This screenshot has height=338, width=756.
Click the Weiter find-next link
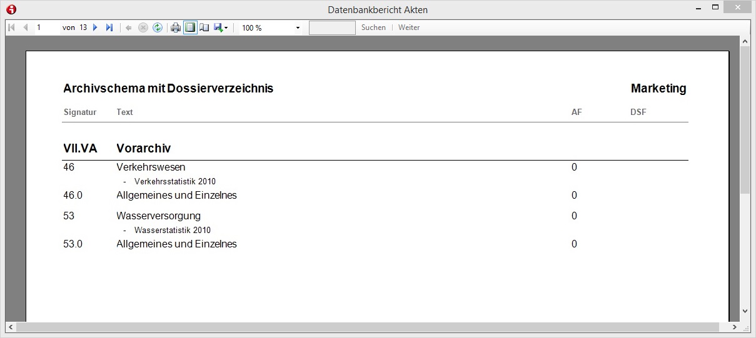pos(409,27)
